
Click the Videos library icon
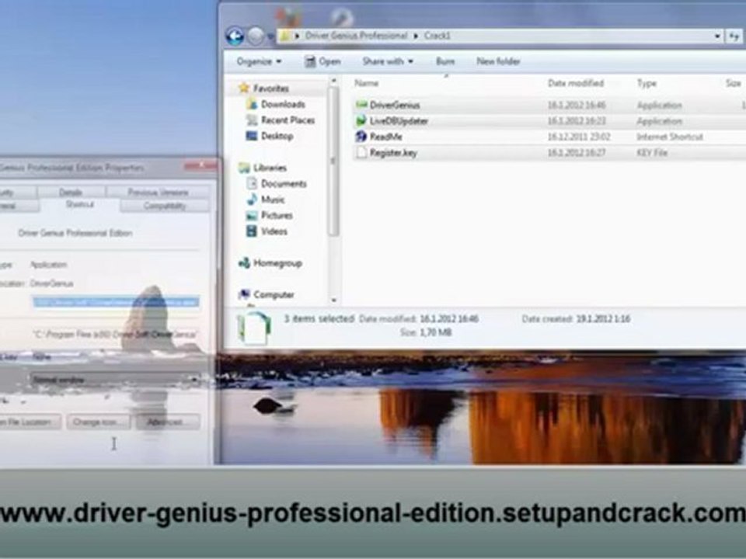coord(252,231)
